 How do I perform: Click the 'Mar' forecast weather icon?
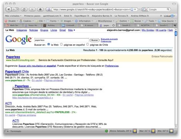(x=153, y=131)
